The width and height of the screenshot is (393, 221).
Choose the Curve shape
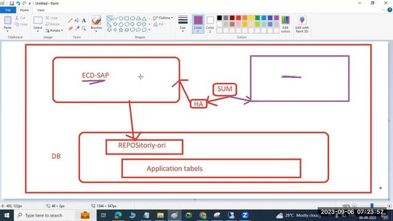pyautogui.click(x=115, y=18)
